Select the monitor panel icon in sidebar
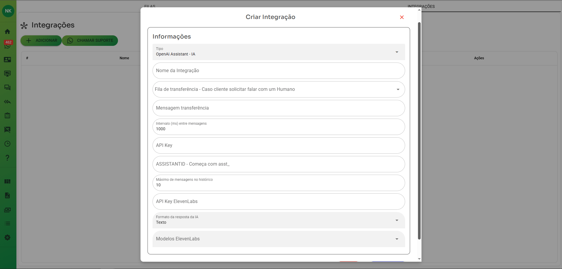The height and width of the screenshot is (269, 562). point(7,74)
